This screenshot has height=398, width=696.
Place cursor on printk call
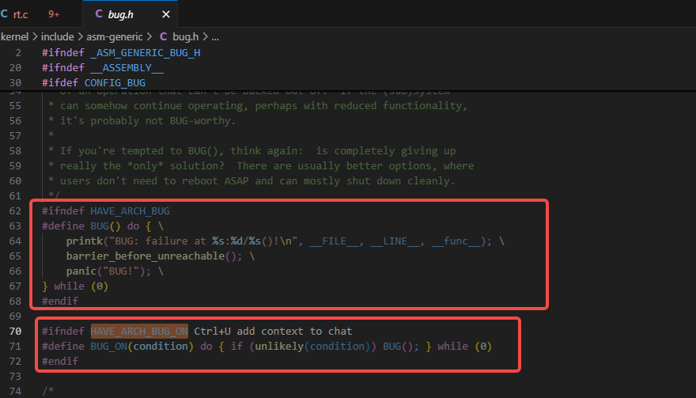click(85, 241)
